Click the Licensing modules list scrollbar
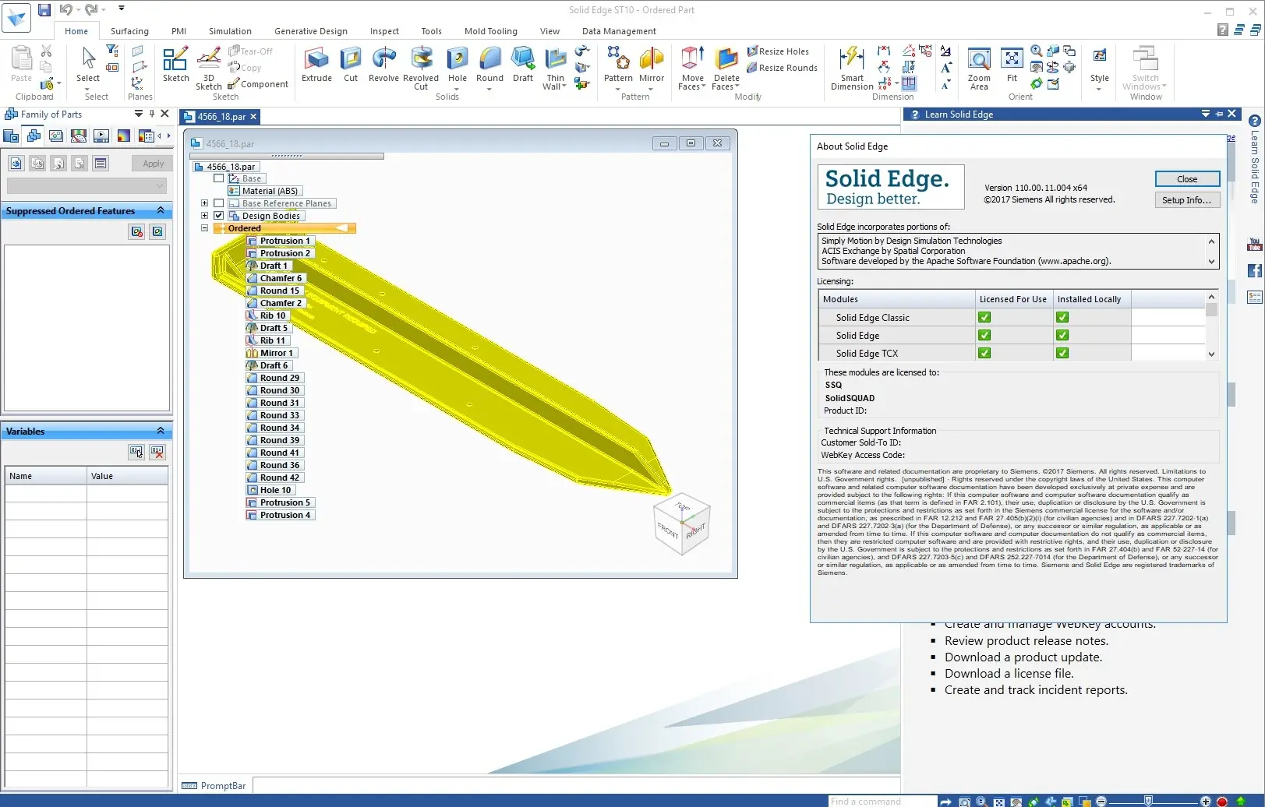1265x807 pixels. (1211, 326)
